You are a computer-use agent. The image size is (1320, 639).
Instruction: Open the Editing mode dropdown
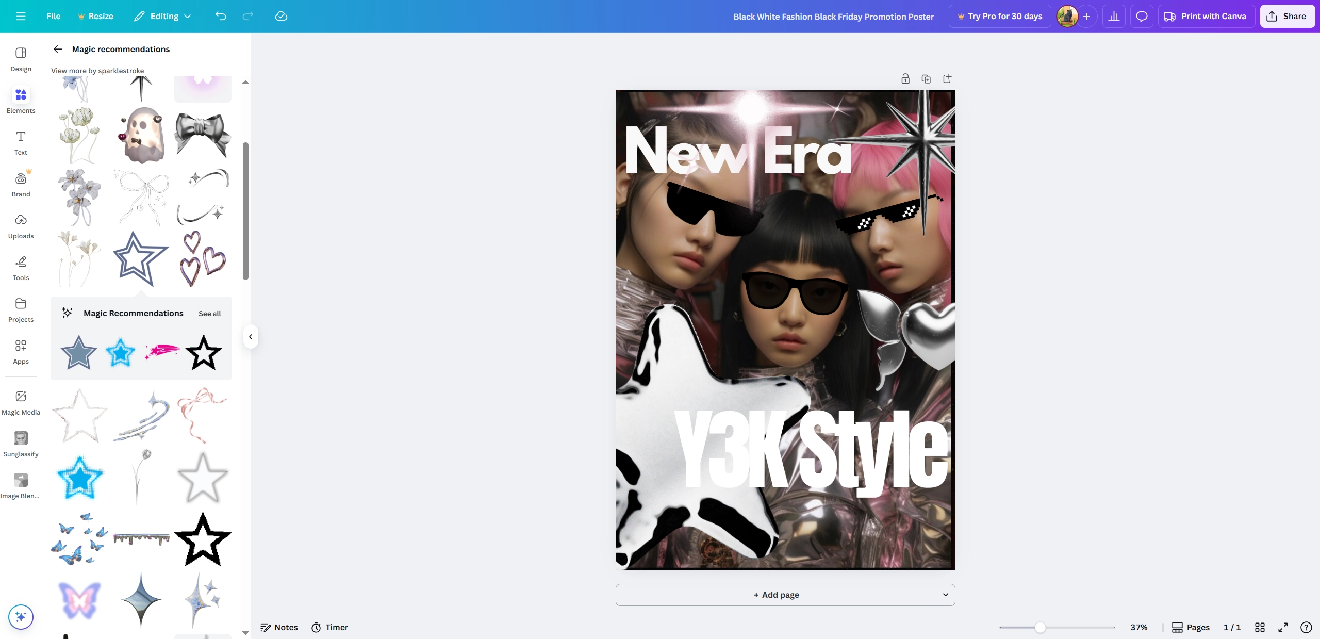163,16
